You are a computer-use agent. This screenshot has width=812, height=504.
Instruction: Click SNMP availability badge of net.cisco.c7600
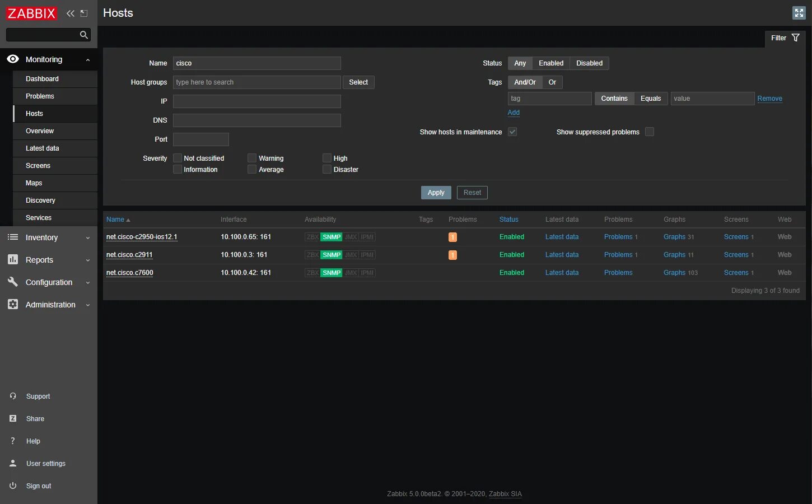pos(332,273)
